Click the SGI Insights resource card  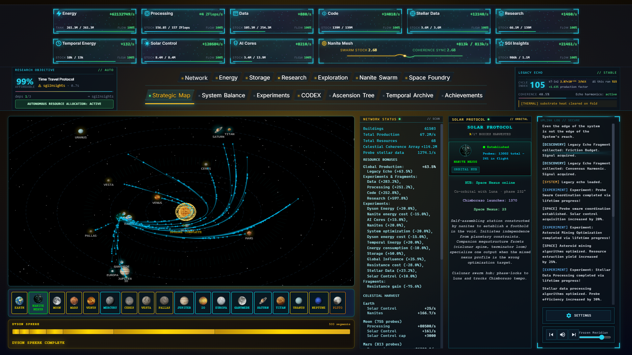pos(537,51)
